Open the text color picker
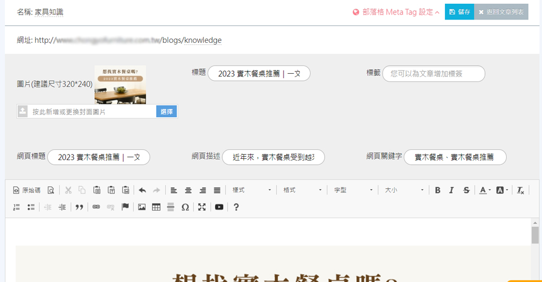The height and width of the screenshot is (282, 542). point(485,190)
